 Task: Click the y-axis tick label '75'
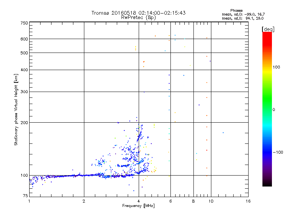26,196
